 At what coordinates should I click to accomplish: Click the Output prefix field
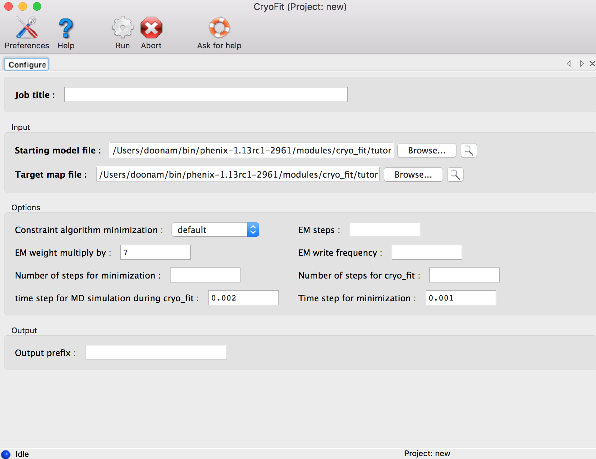pyautogui.click(x=156, y=352)
